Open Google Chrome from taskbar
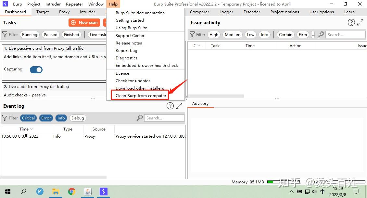The width and height of the screenshot is (367, 198). (x=72, y=192)
